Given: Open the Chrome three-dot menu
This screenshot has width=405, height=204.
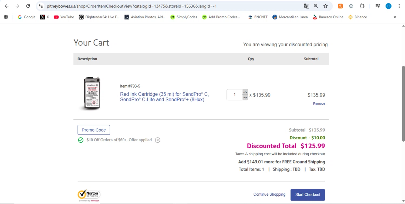Looking at the screenshot, I should coord(399,6).
